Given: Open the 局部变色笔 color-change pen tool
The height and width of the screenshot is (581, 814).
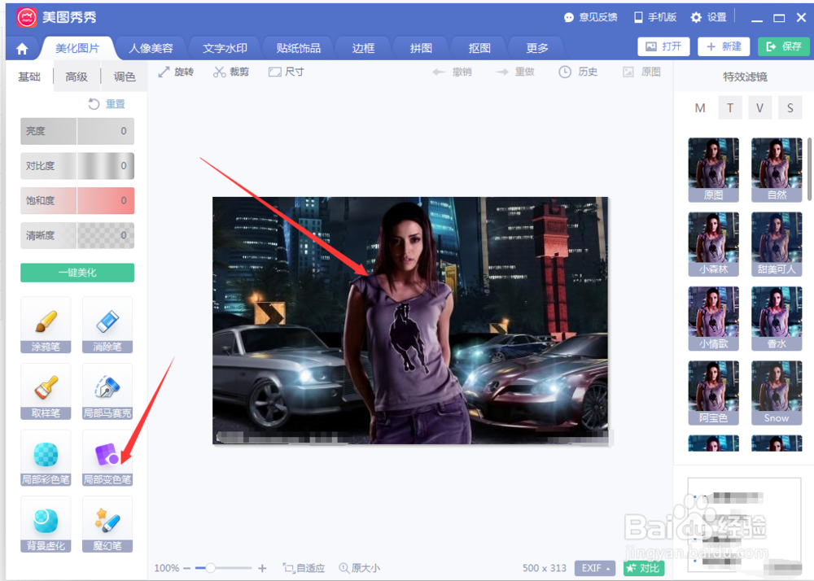Looking at the screenshot, I should tap(107, 458).
